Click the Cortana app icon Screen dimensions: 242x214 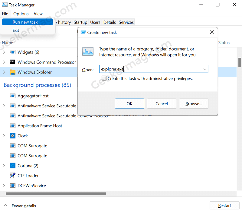click(x=12, y=166)
